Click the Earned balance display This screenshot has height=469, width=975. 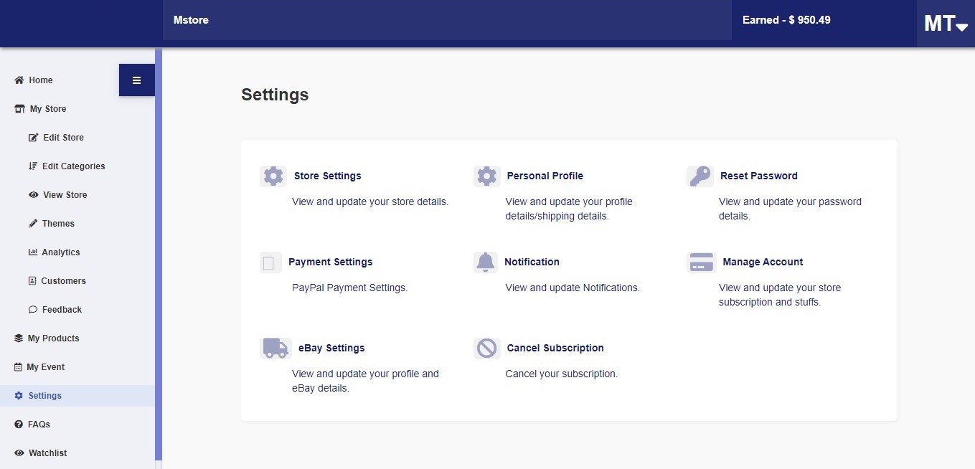786,20
